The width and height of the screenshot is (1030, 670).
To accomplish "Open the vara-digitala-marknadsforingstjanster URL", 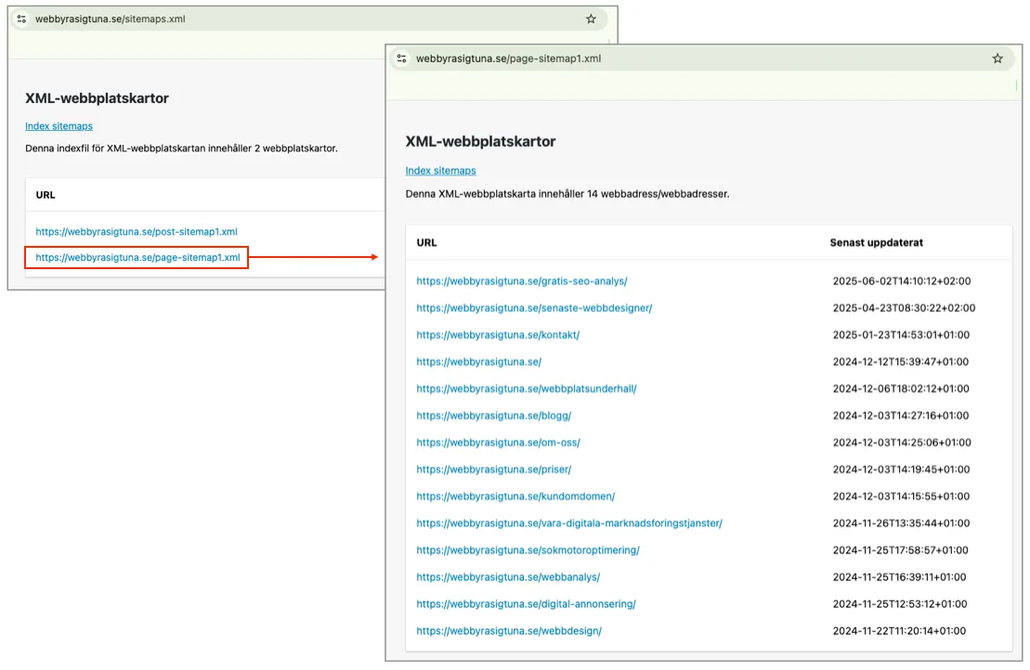I will click(x=568, y=523).
